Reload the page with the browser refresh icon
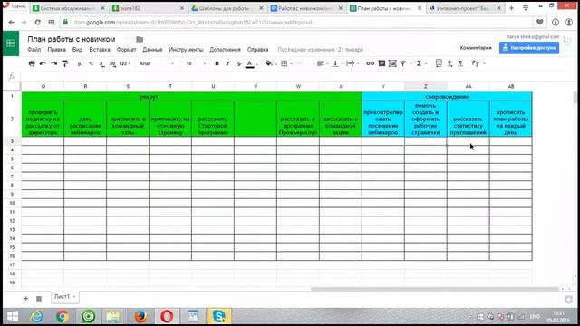This screenshot has height=326, width=580. pos(37,22)
